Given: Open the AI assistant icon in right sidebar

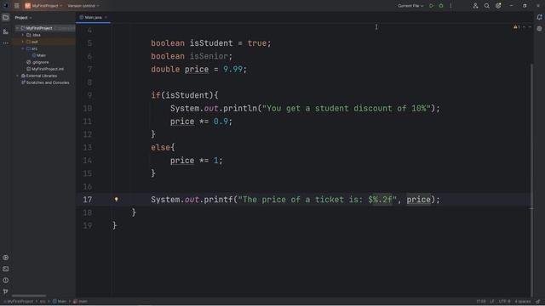Looking at the screenshot, I should pyautogui.click(x=539, y=29).
